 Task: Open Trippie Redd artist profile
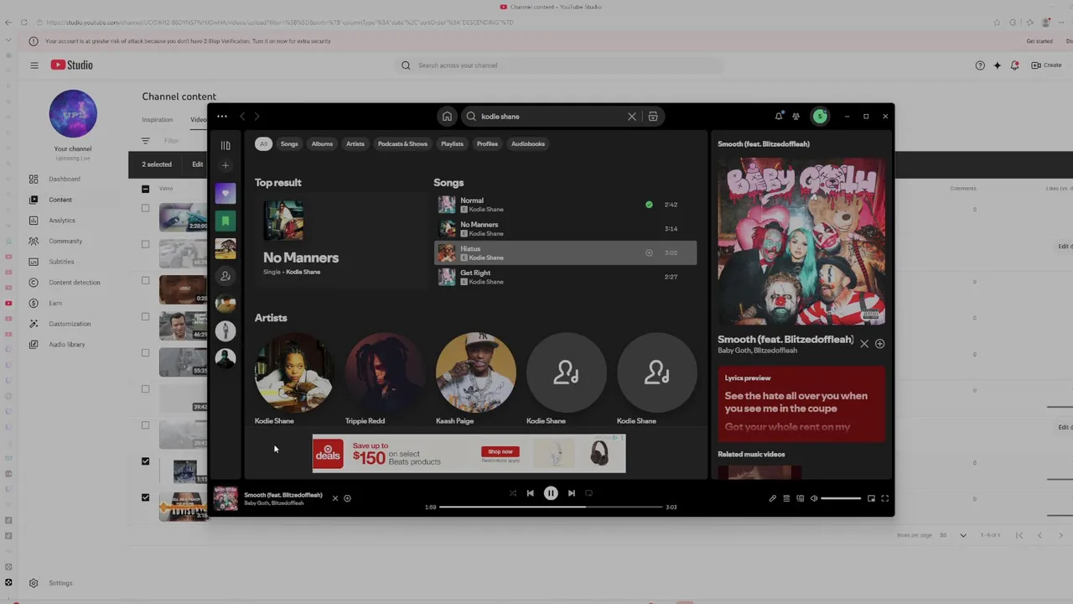385,378
